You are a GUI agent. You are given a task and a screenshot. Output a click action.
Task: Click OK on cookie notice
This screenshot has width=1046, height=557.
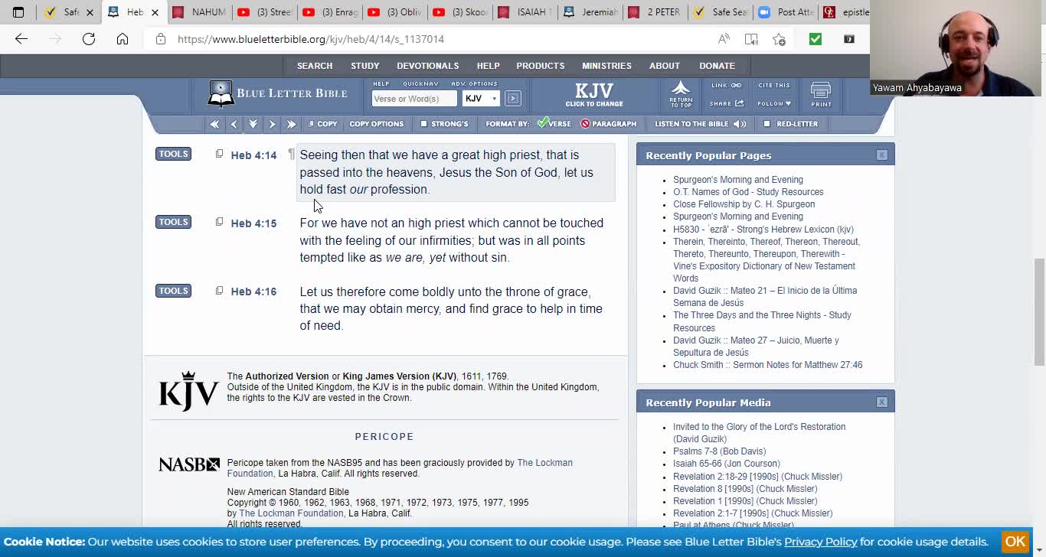pos(1015,542)
